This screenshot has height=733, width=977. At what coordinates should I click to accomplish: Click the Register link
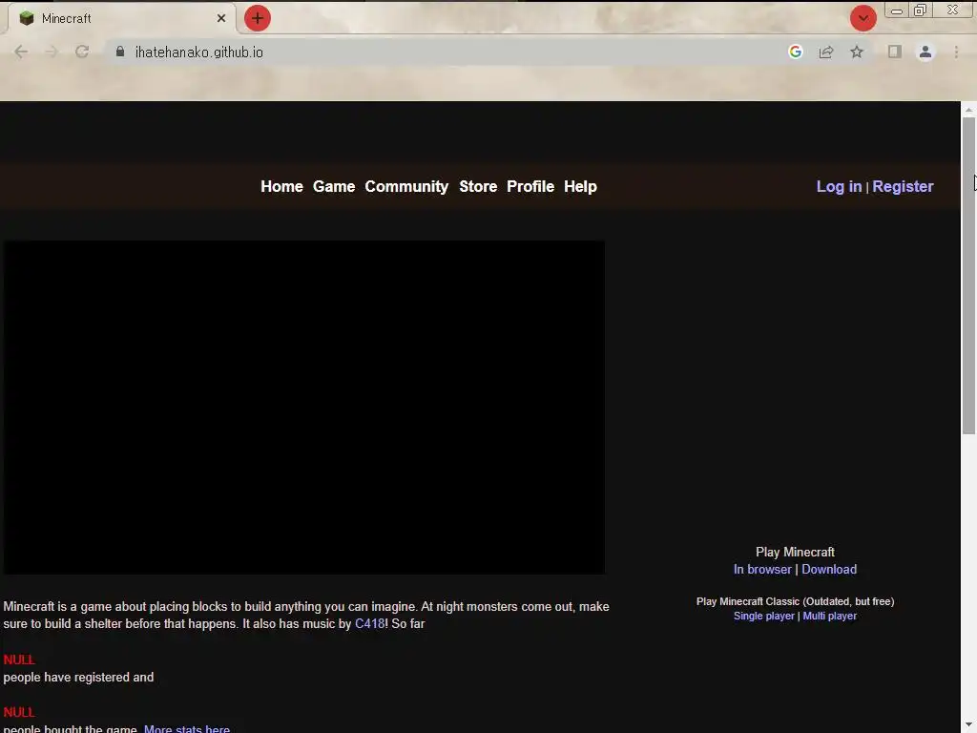[x=903, y=186]
